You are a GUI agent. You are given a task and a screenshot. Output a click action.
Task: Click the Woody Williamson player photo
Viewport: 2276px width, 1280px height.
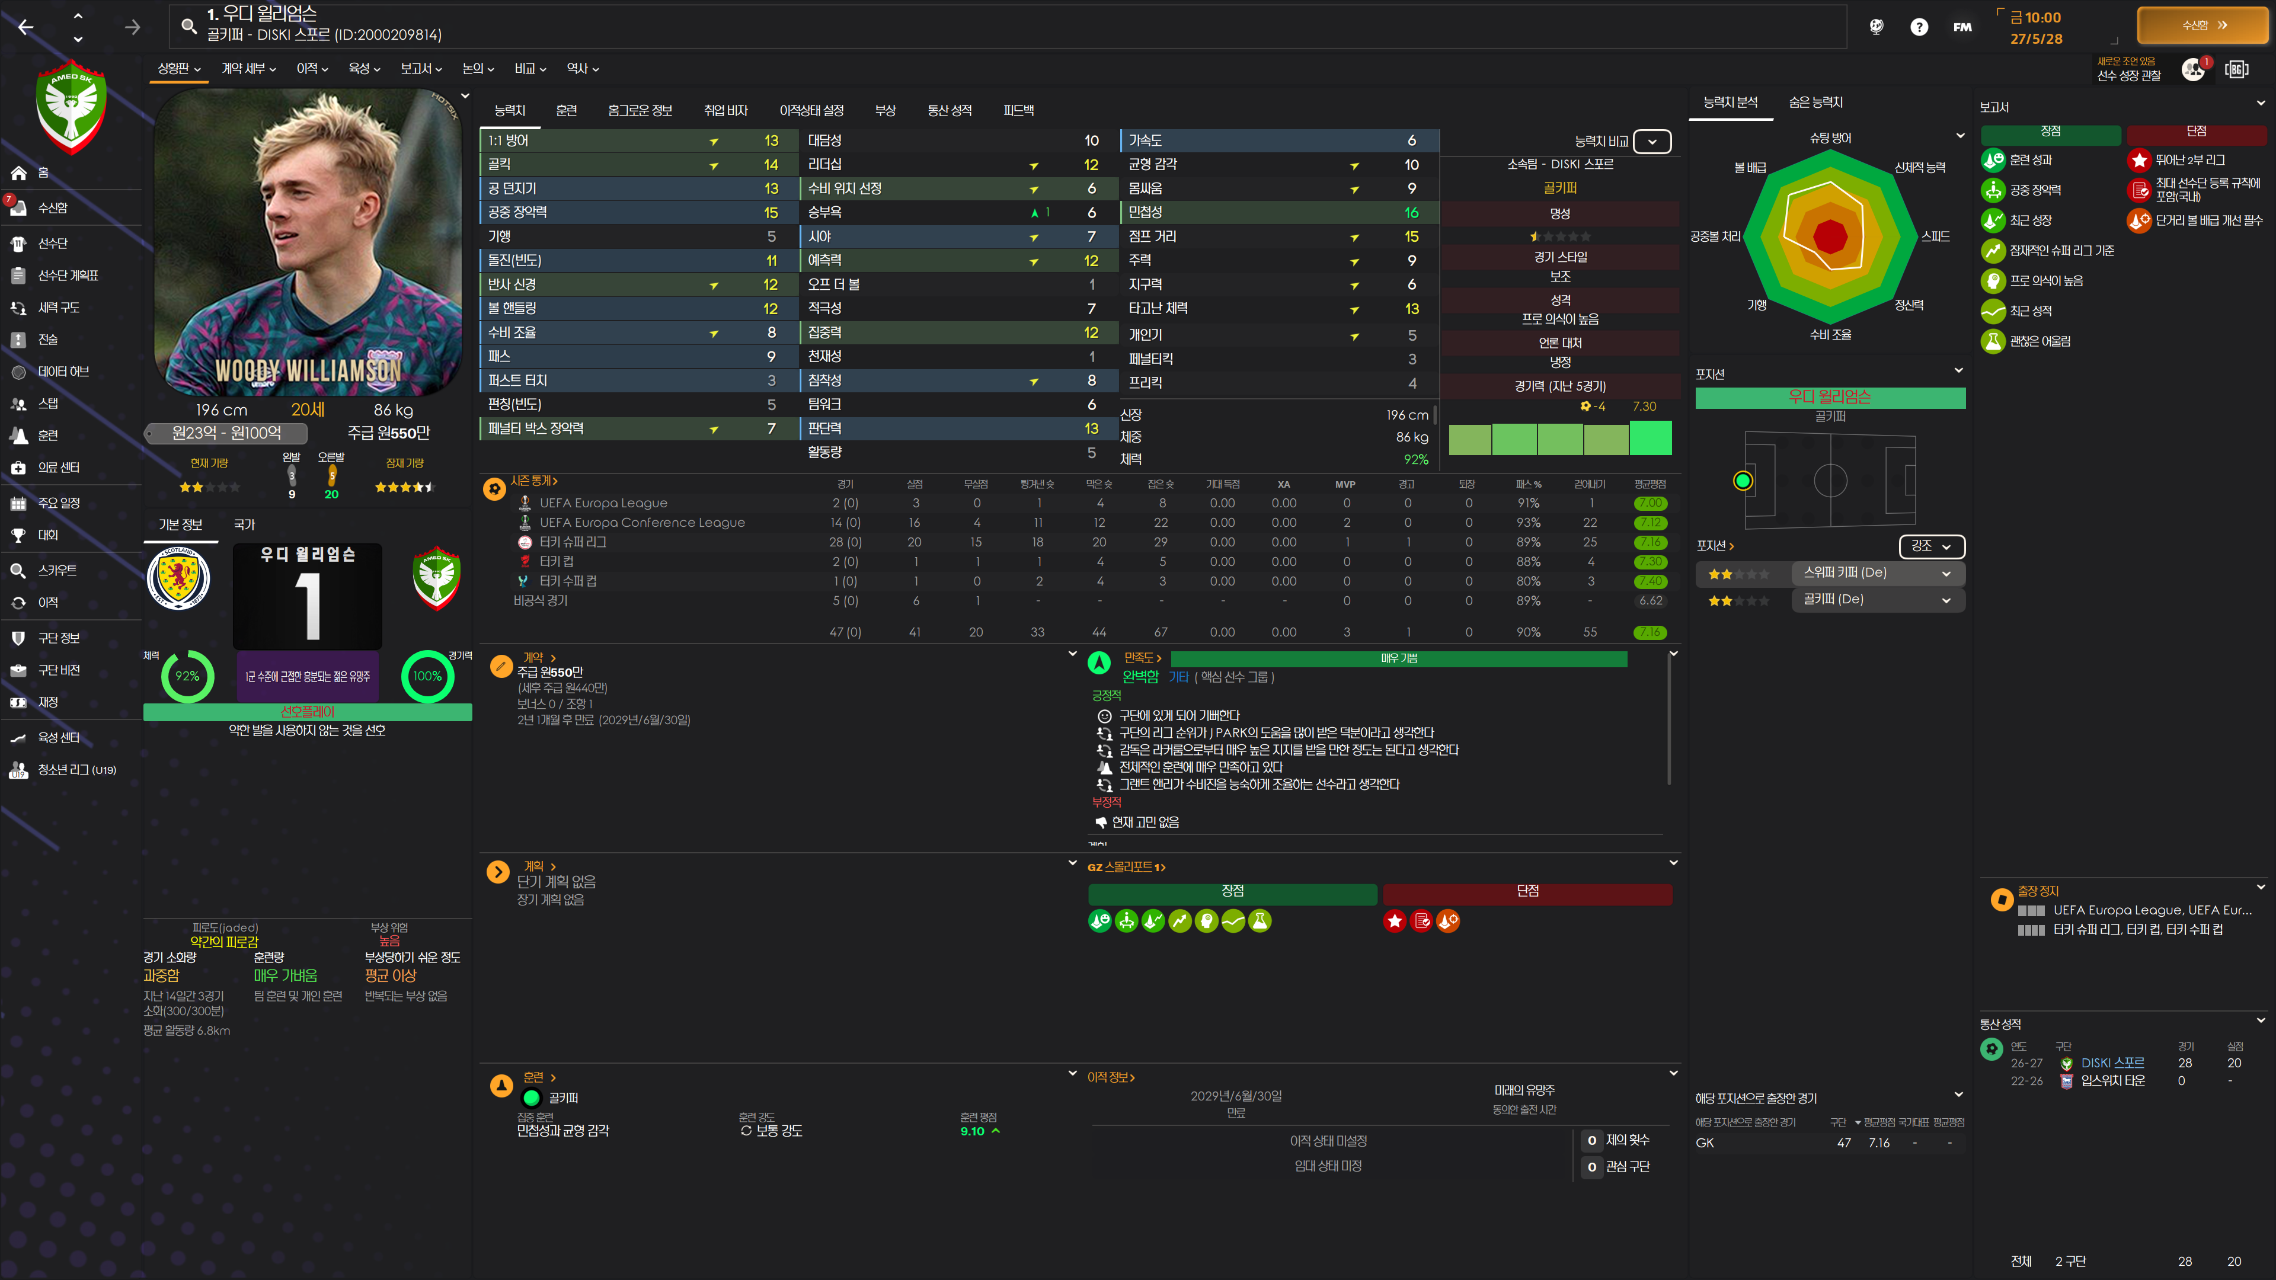308,243
